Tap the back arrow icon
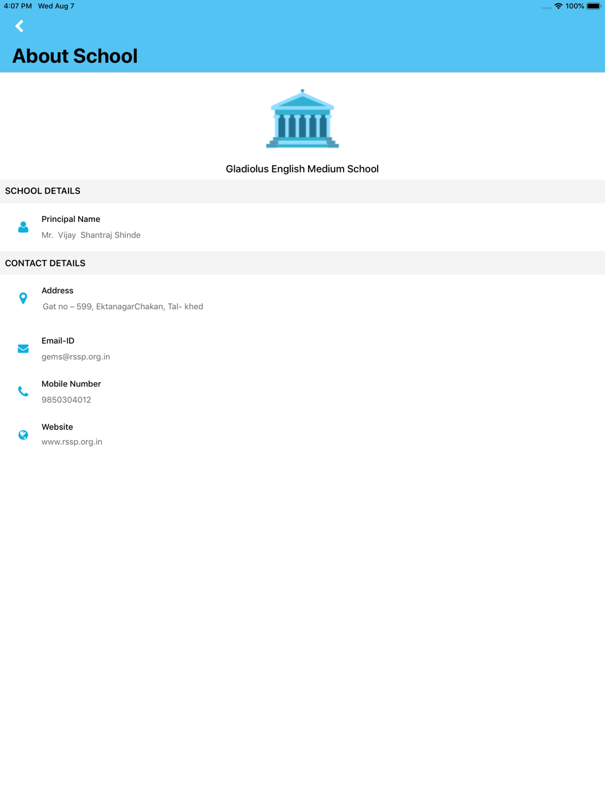This screenshot has width=605, height=807. point(19,26)
